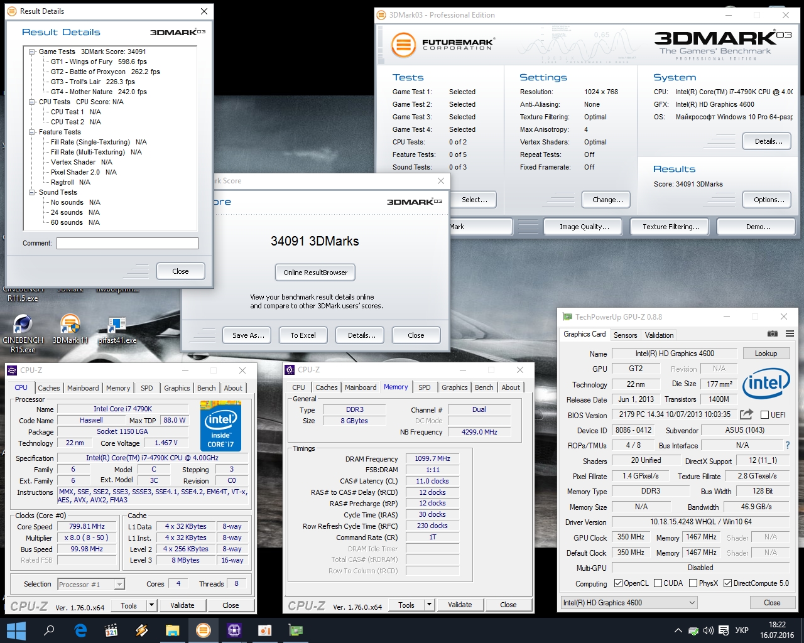Collapse CPU Tests tree node

(31, 102)
